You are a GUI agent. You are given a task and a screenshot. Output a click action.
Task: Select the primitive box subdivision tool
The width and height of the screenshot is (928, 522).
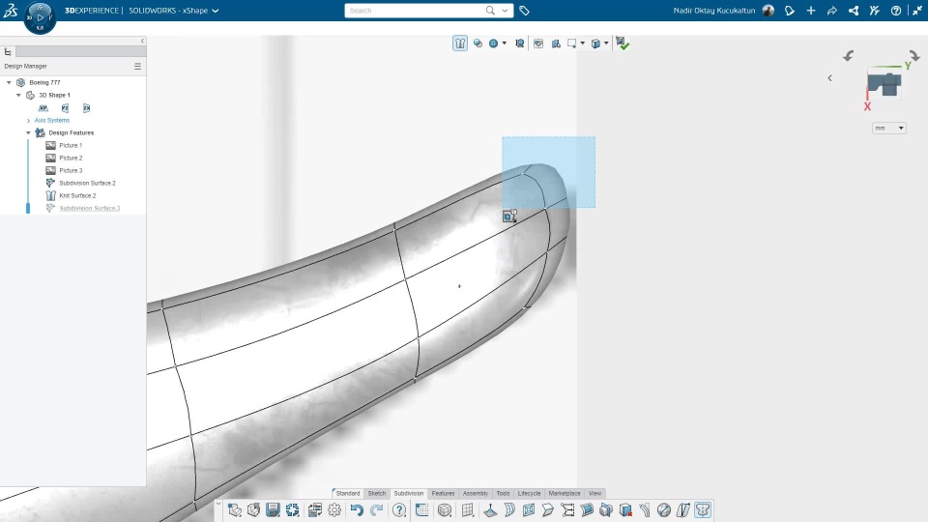(445, 509)
